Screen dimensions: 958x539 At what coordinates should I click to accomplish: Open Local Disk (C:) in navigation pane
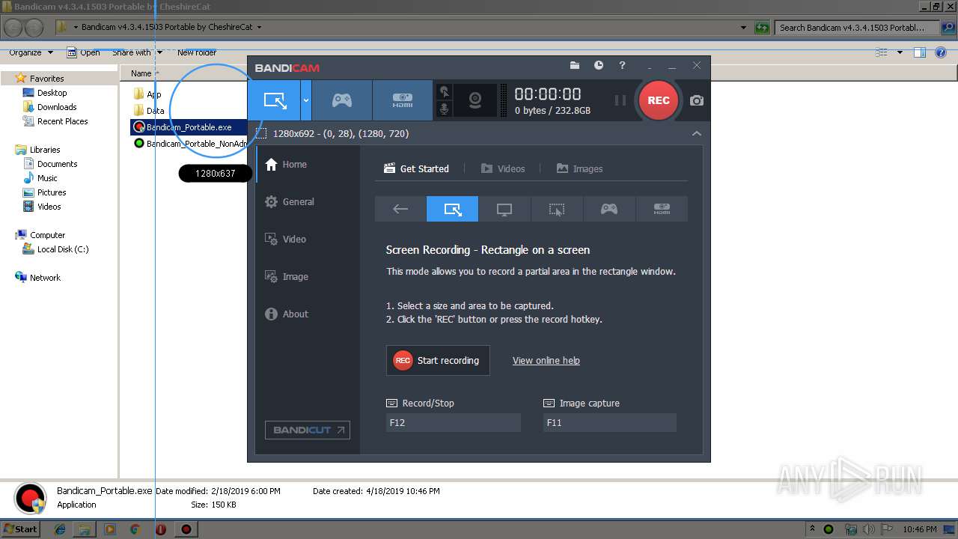63,249
